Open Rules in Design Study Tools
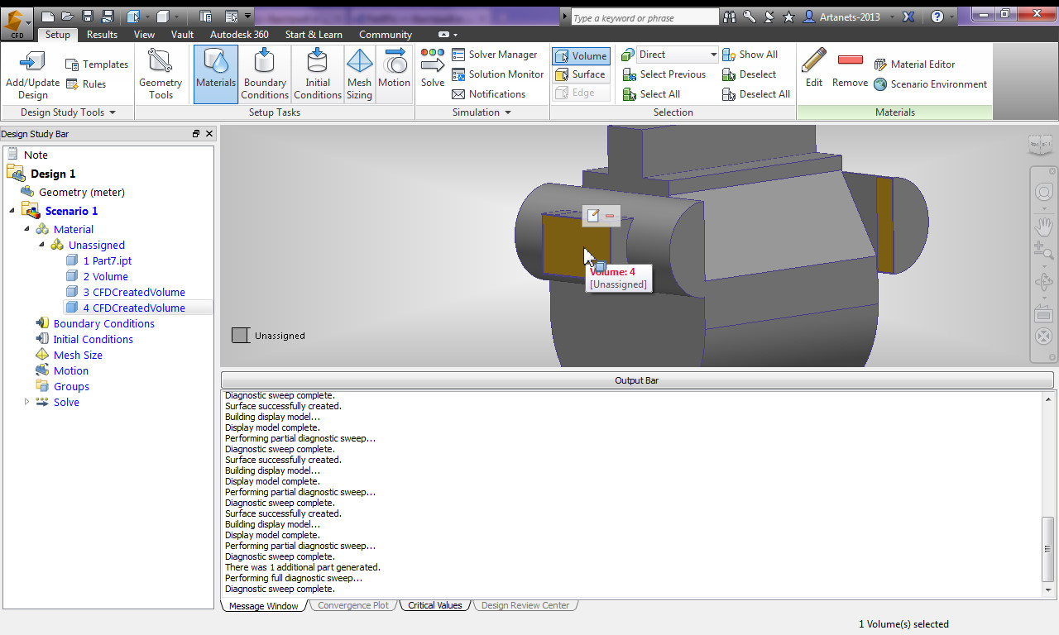This screenshot has width=1059, height=635. 86,84
